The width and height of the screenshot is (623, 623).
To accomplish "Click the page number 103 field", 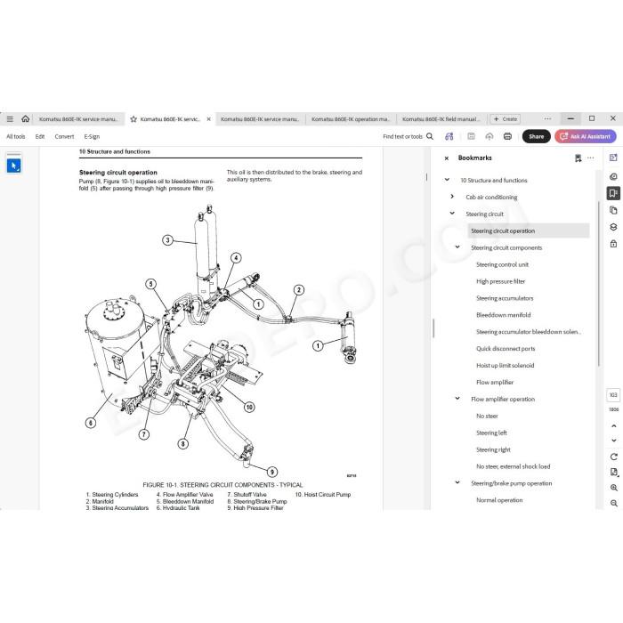I will [613, 395].
